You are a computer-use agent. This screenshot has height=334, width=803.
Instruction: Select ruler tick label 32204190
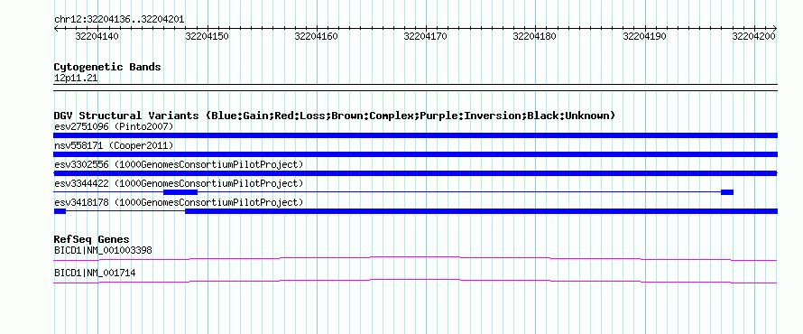click(644, 36)
